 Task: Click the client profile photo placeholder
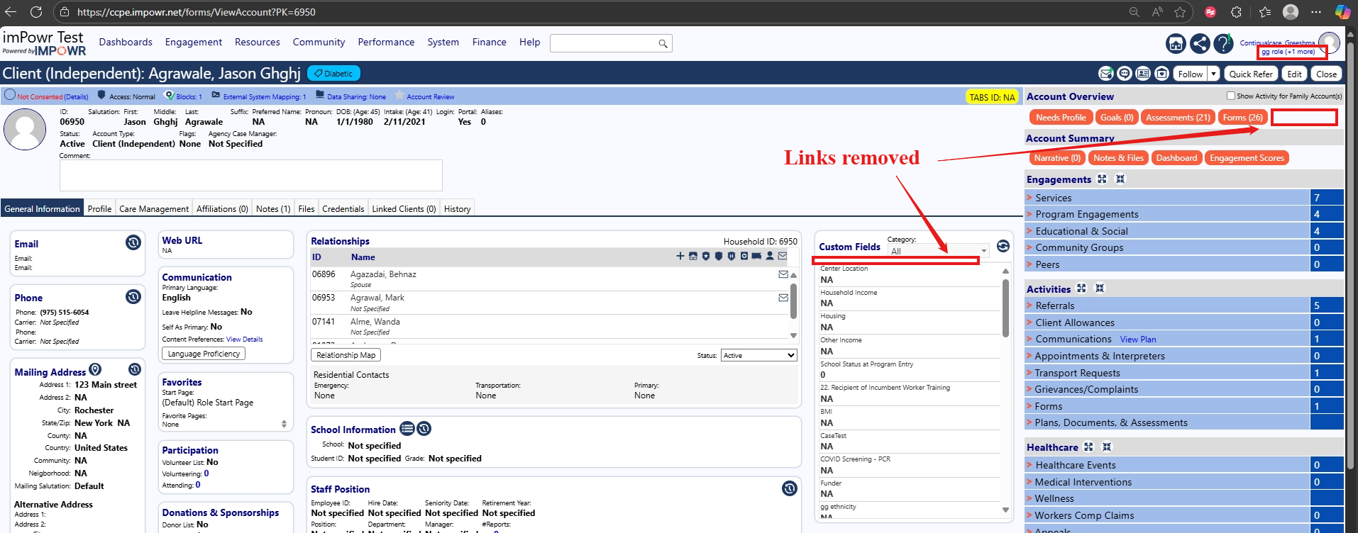click(x=25, y=130)
